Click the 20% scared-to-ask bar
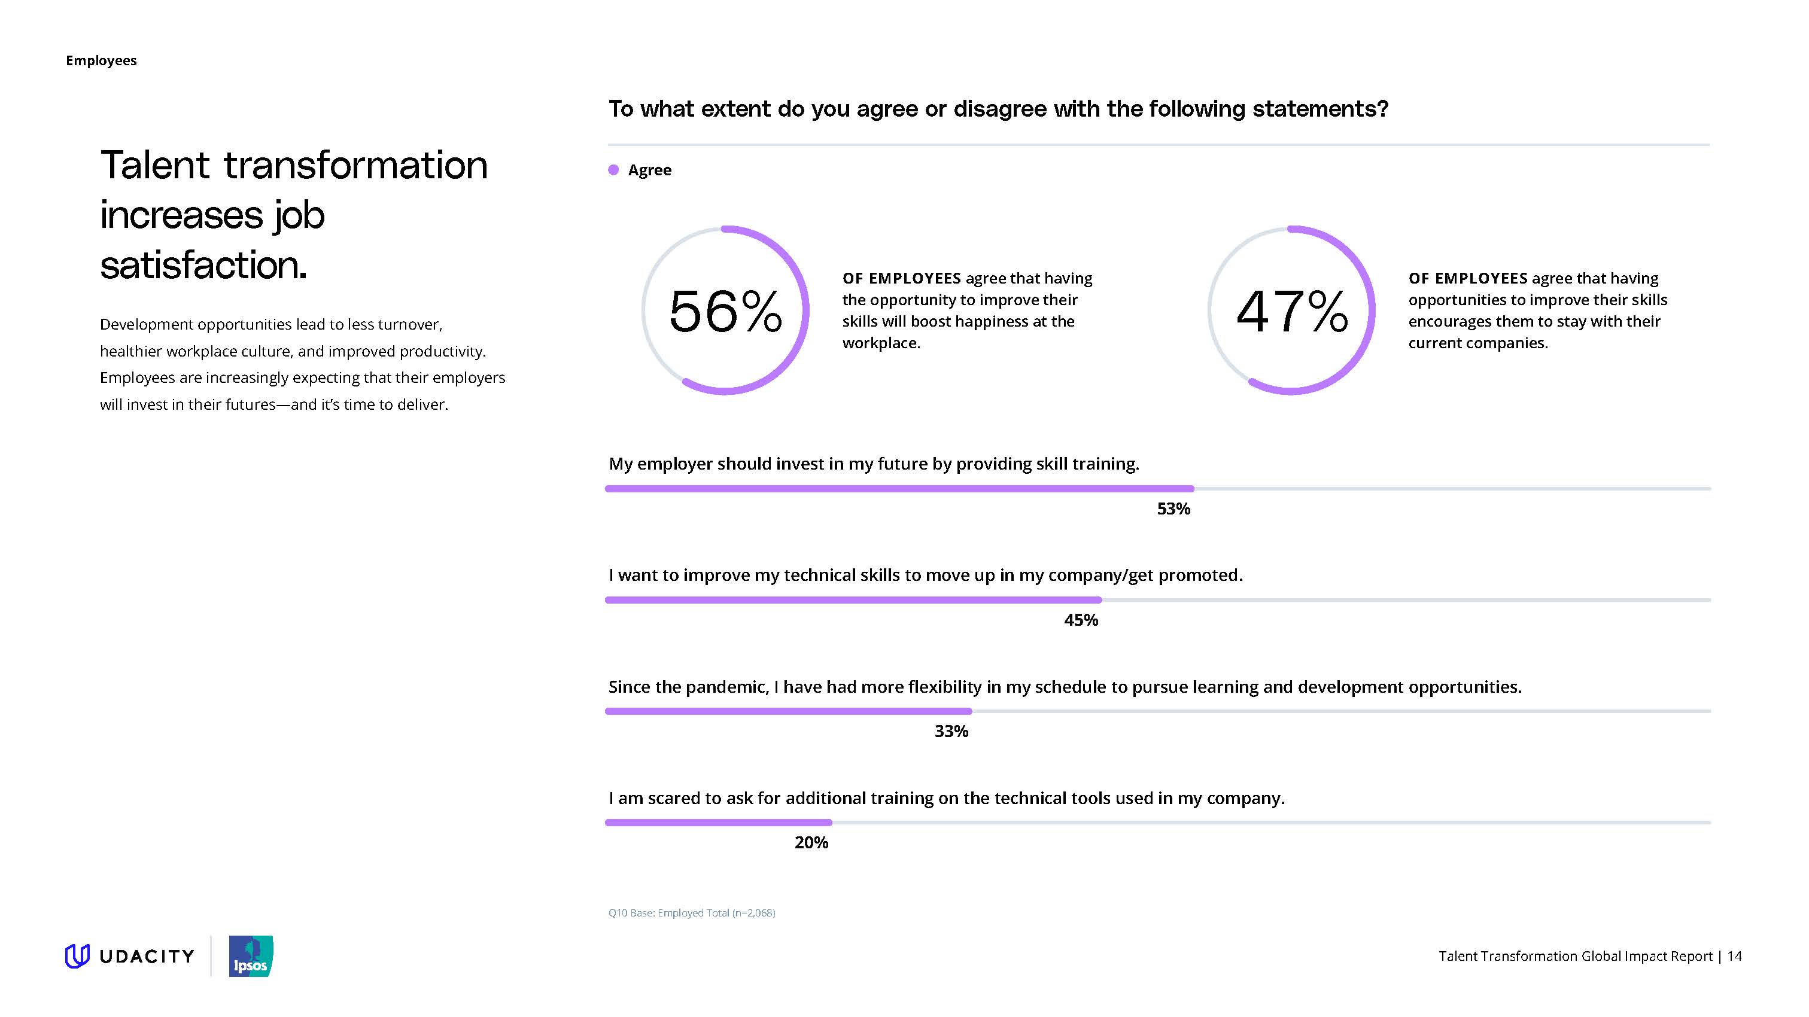Screen dimensions: 1809x1017 click(x=717, y=823)
